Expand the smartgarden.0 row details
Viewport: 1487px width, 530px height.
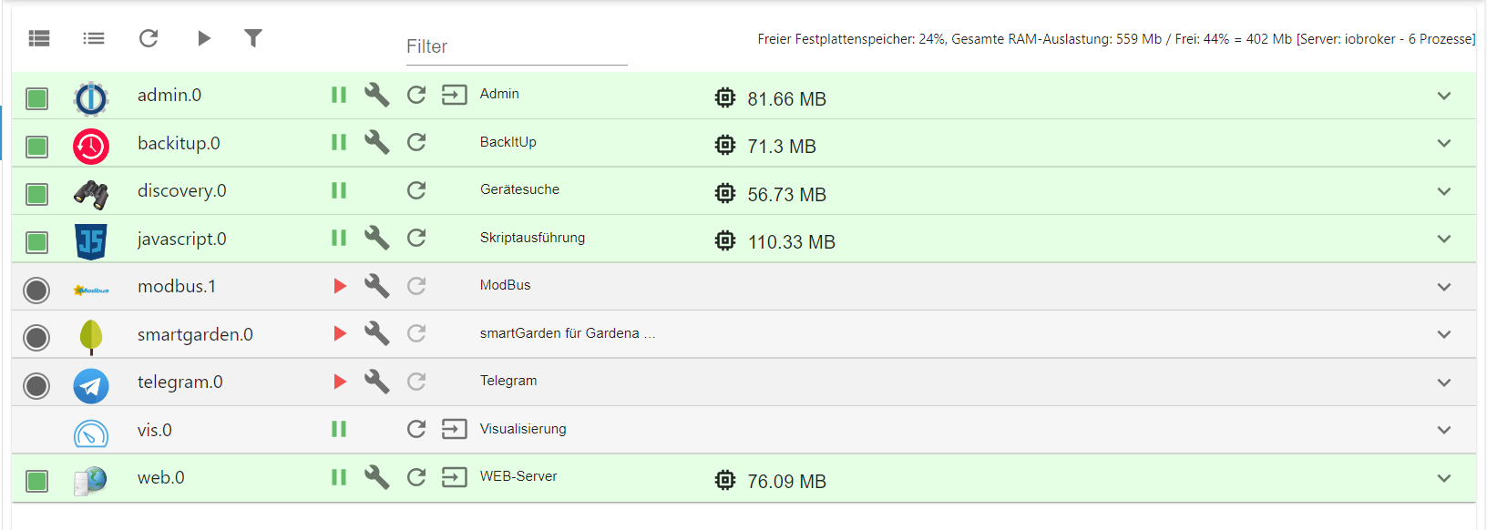point(1444,334)
